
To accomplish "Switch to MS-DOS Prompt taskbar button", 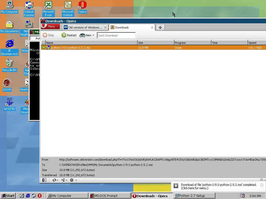I will (x=110, y=196).
